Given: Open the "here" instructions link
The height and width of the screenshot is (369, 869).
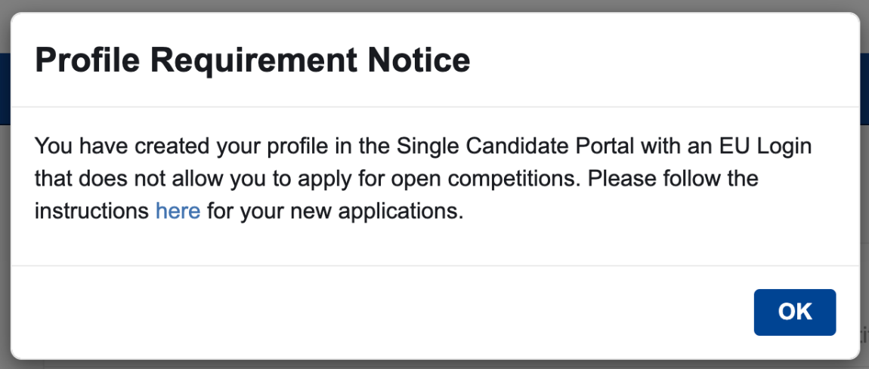Looking at the screenshot, I should coord(178,211).
